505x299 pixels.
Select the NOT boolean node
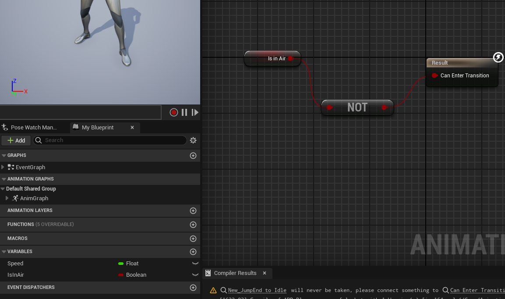(x=357, y=108)
